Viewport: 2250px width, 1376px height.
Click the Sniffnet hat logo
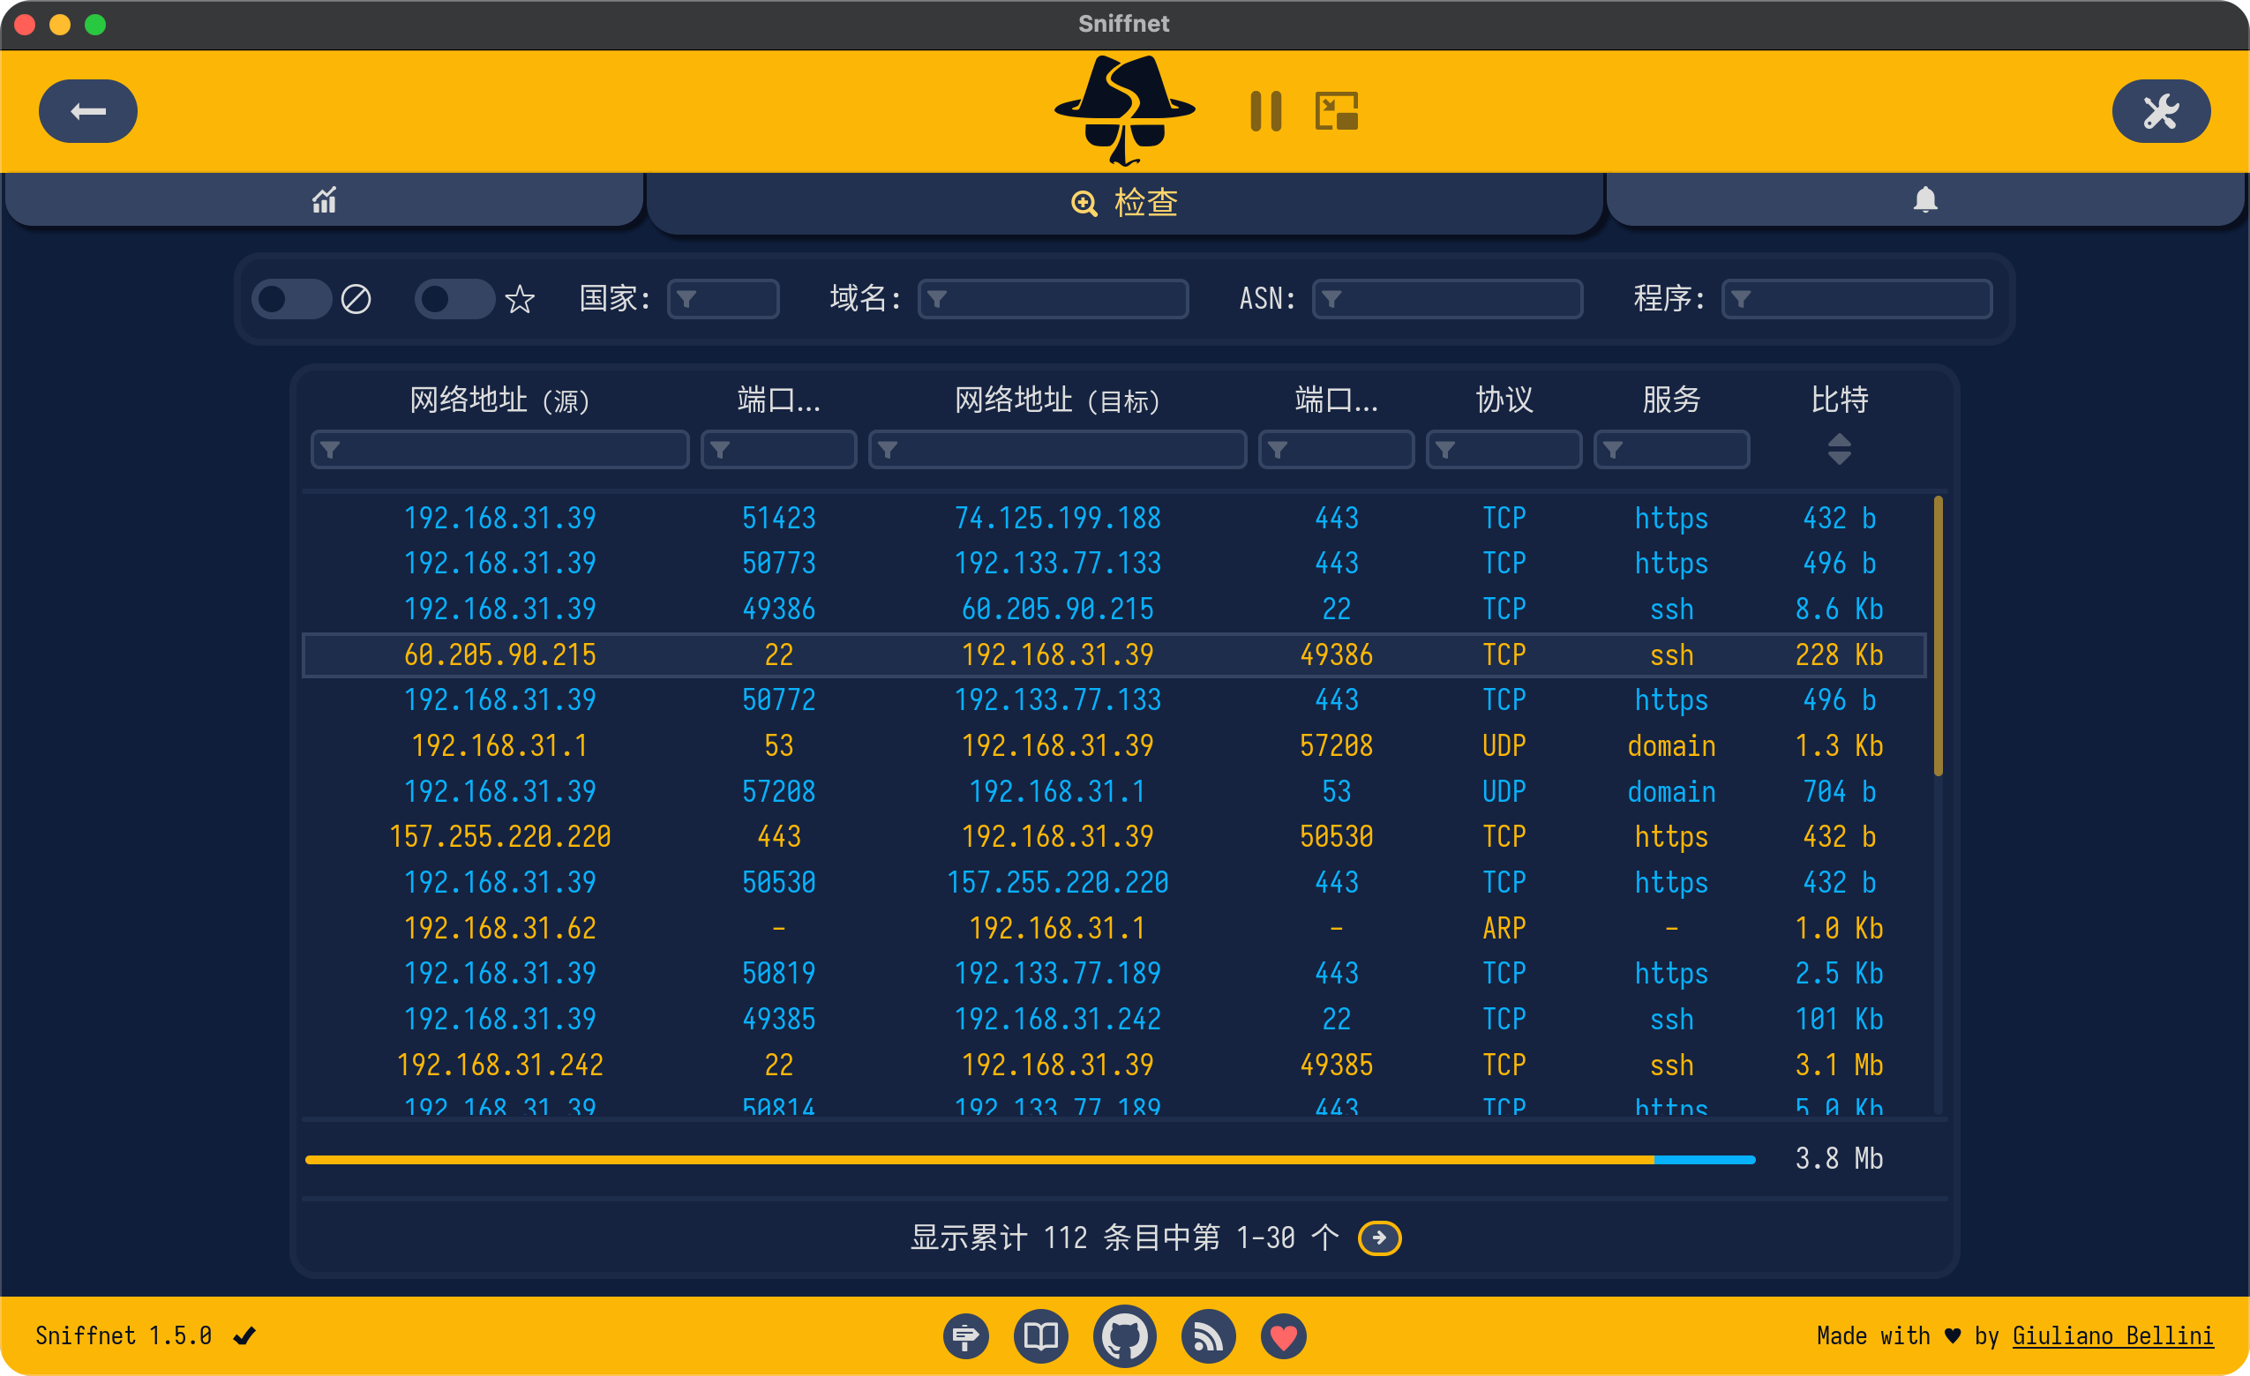[x=1124, y=110]
